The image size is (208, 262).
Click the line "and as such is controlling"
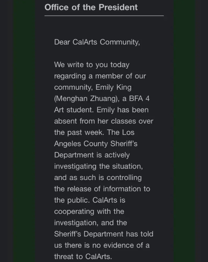[x=98, y=177]
